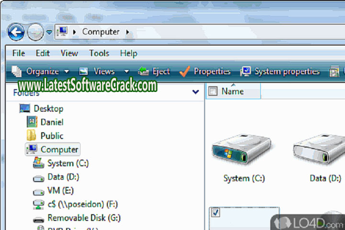The width and height of the screenshot is (345, 230).
Task: Select Removable Disk (G:) in folder tree
Action: [83, 218]
